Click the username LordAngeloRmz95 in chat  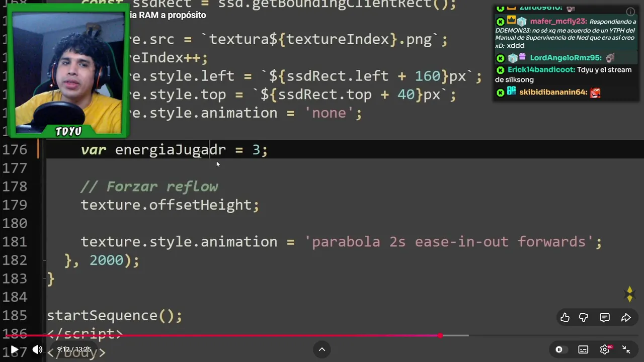click(x=566, y=58)
